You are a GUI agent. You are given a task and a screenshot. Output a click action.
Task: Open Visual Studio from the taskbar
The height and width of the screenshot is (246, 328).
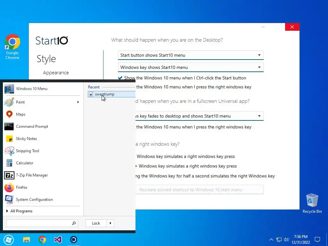point(58,240)
